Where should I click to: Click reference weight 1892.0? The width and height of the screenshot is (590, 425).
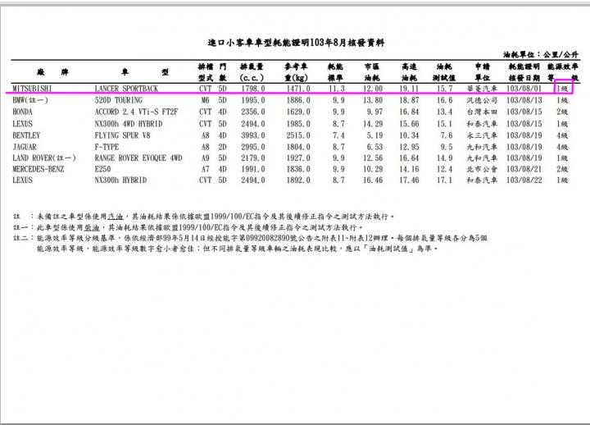click(x=298, y=181)
